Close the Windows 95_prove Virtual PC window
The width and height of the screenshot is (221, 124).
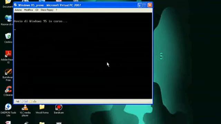[x=150, y=5]
